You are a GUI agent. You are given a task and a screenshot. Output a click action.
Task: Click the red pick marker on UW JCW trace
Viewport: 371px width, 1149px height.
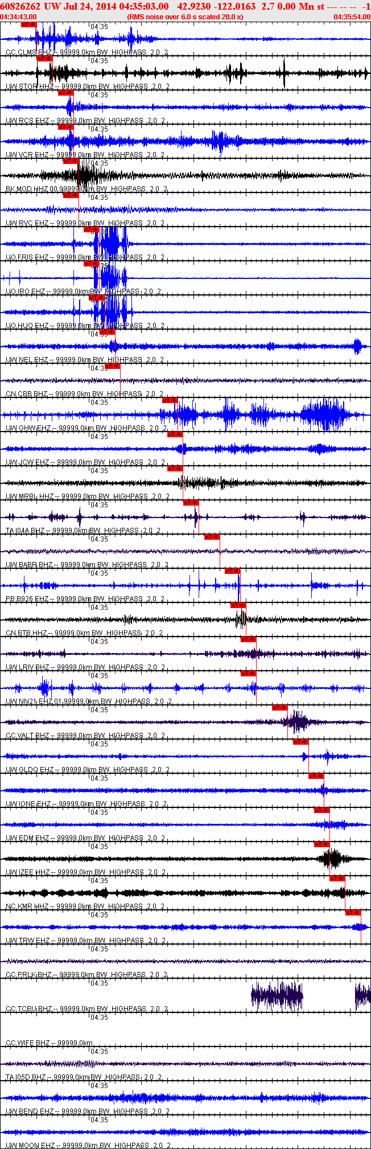tap(175, 434)
